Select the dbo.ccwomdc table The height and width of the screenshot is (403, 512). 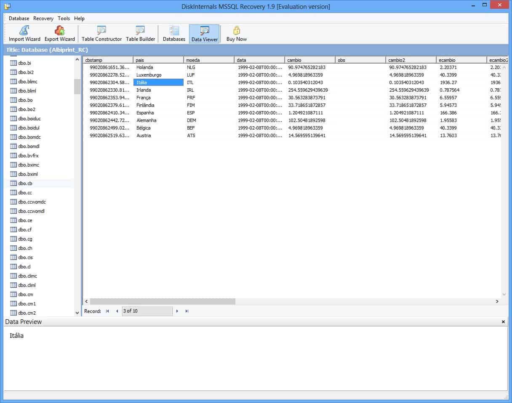tap(32, 202)
